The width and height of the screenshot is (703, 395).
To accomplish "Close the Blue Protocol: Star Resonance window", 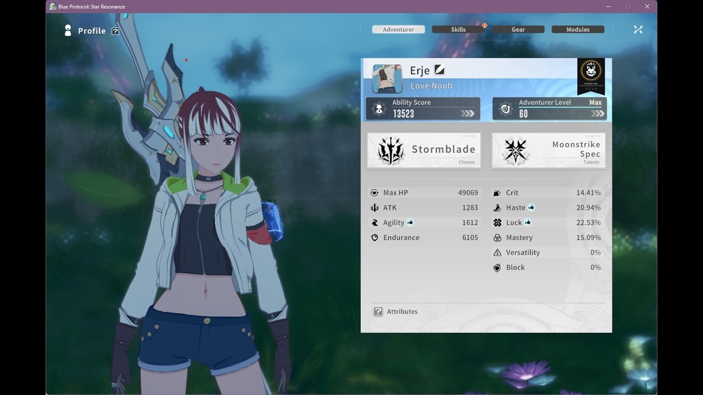I will point(647,7).
